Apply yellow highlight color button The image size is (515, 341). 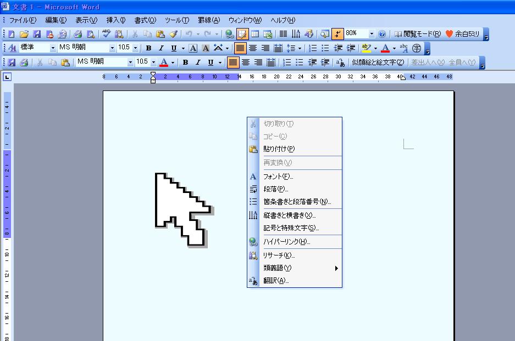[366, 48]
